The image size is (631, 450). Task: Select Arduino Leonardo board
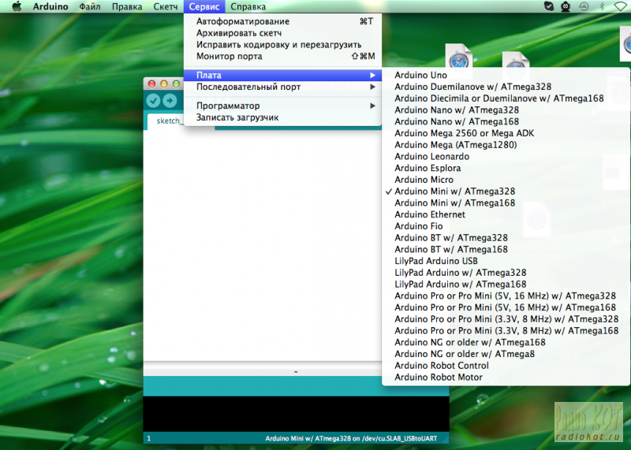tap(506, 156)
